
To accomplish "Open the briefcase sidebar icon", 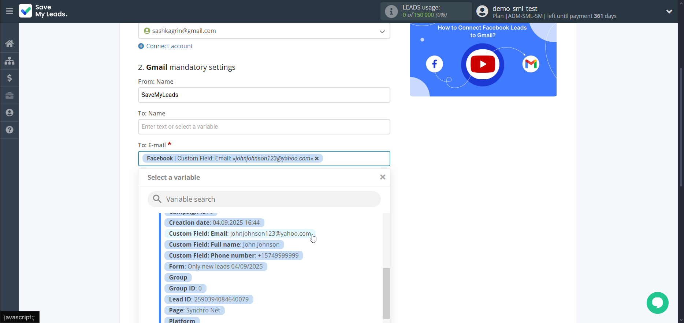I will [10, 95].
